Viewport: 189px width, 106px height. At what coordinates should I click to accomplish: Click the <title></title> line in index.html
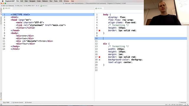[25, 28]
